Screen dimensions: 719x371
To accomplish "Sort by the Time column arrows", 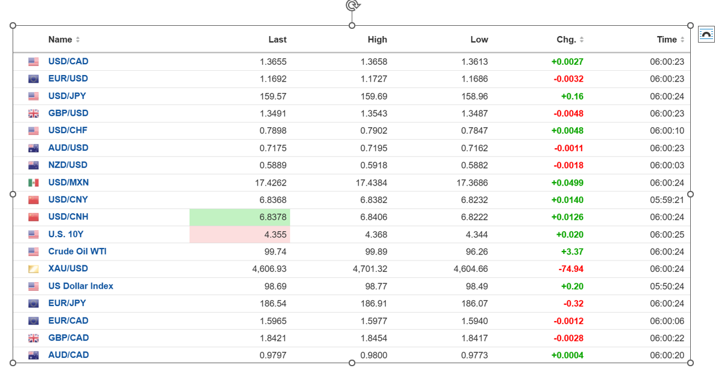I will tap(682, 40).
